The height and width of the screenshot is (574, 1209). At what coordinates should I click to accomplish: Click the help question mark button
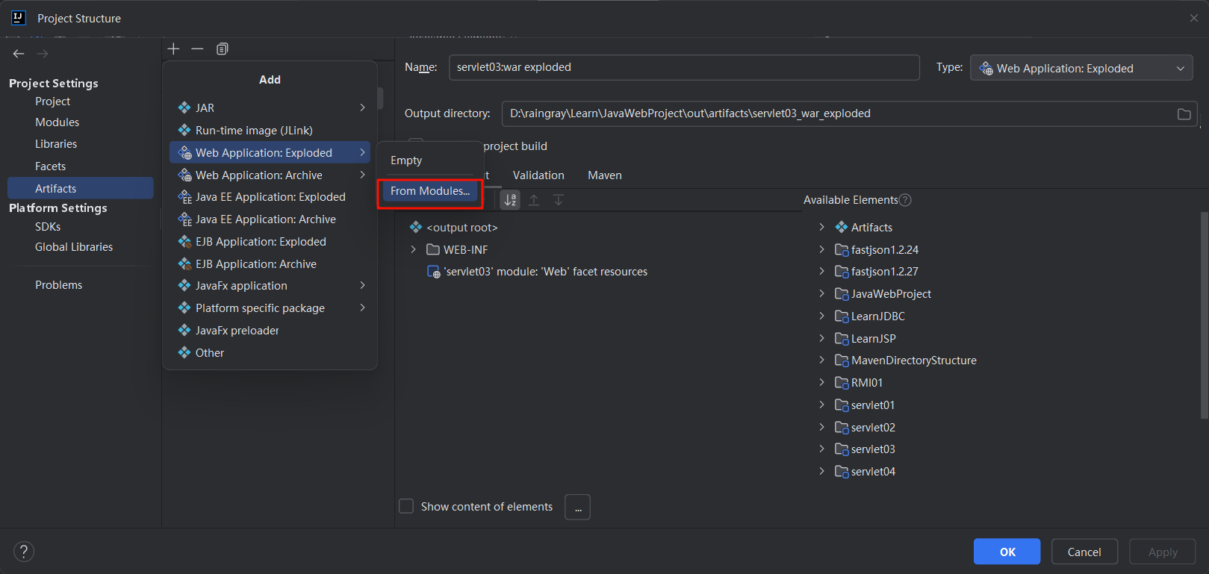24,552
